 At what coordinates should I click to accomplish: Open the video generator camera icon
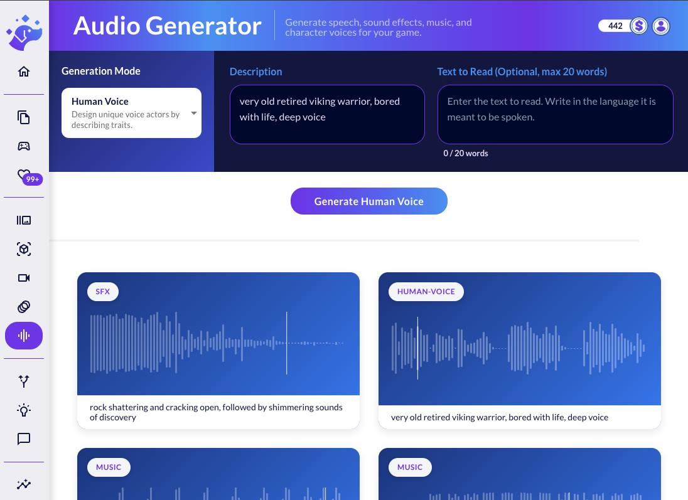[23, 278]
